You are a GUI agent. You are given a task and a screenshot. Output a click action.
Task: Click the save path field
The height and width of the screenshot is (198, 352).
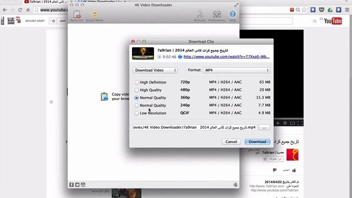coord(195,127)
